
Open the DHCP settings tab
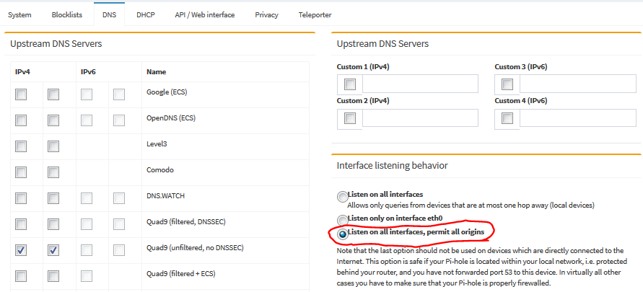(x=146, y=14)
